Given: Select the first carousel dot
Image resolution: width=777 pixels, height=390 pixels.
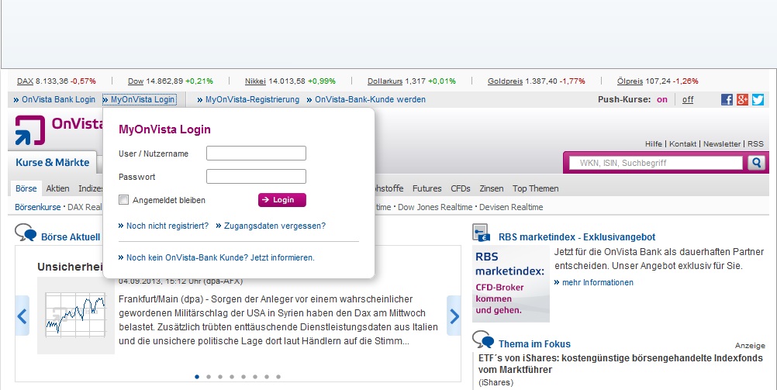Looking at the screenshot, I should pyautogui.click(x=197, y=377).
